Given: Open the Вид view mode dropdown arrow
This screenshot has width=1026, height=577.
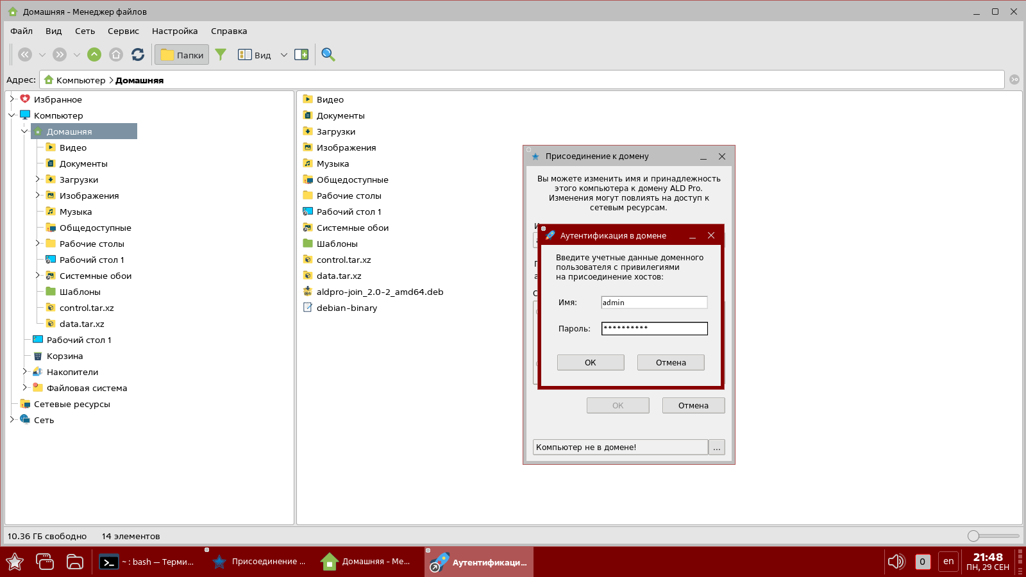Looking at the screenshot, I should 284,55.
